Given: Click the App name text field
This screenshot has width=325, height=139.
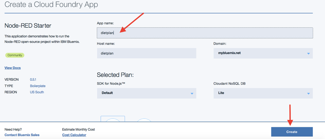Looking at the screenshot, I should 205,33.
